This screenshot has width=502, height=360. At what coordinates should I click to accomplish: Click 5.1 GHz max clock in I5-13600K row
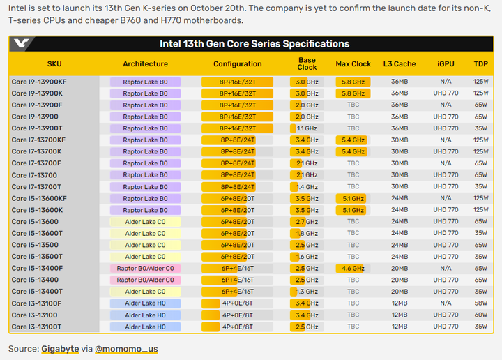click(x=353, y=210)
